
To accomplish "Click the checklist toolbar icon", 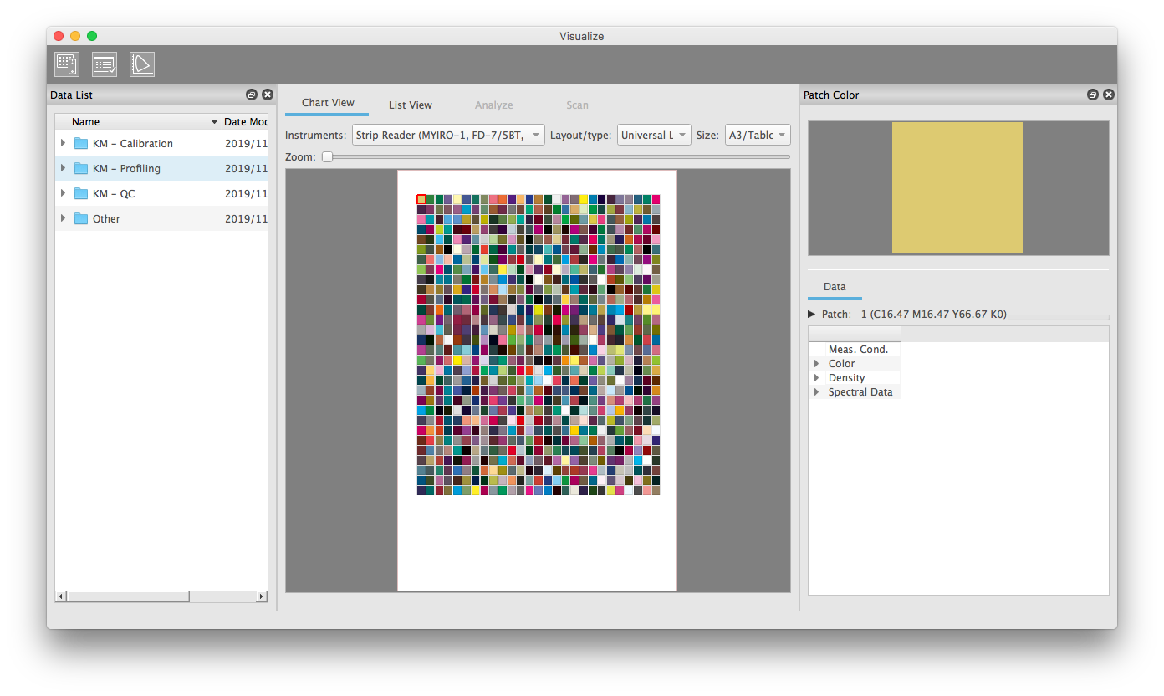I will tap(105, 64).
